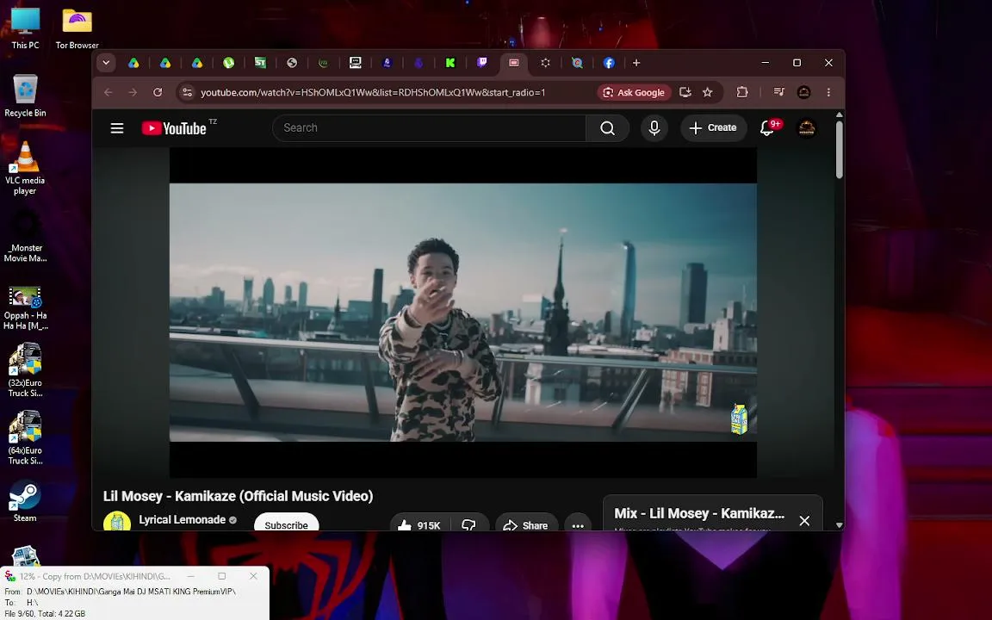Switch to the uTorrent tab

pos(228,63)
